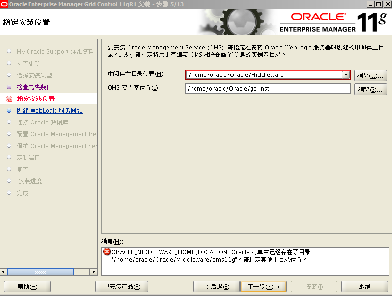
Task: Click the 选择安装类型 step
Action: coord(34,75)
